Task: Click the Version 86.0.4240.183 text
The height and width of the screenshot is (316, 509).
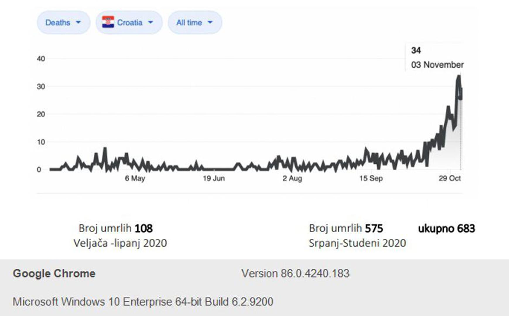Action: click(295, 273)
